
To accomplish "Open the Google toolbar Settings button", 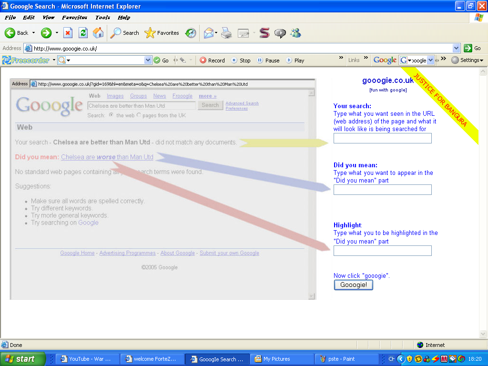I will click(468, 60).
